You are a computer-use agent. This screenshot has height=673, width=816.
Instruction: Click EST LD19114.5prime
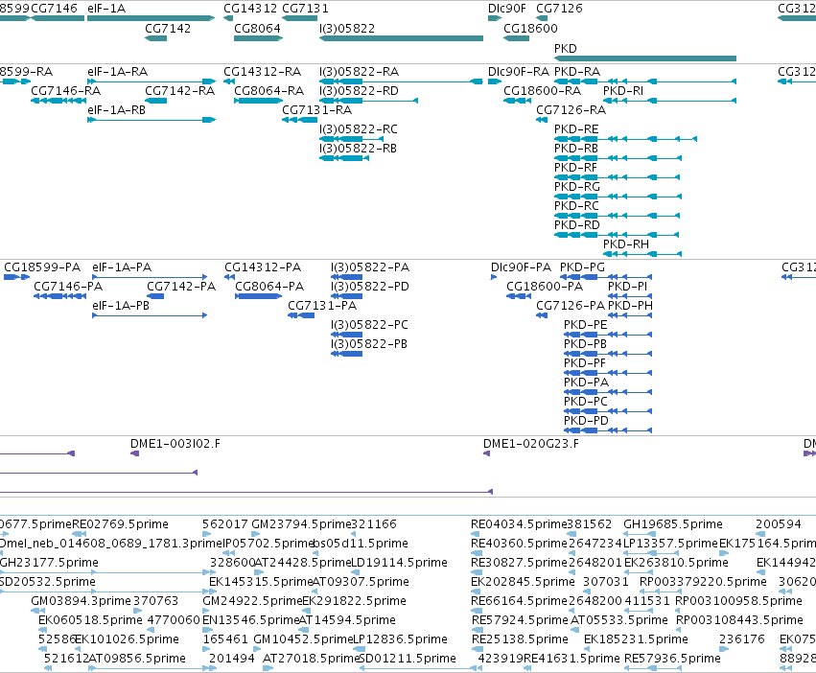(399, 563)
